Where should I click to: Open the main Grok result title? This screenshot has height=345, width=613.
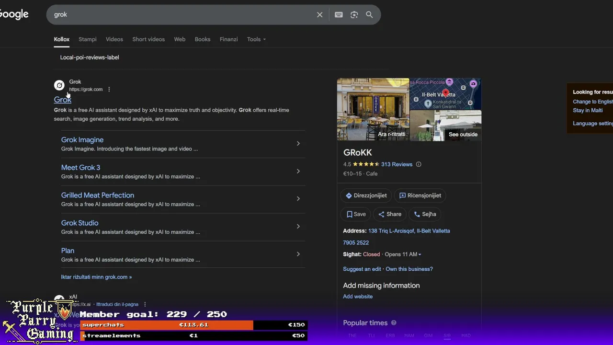tap(62, 100)
